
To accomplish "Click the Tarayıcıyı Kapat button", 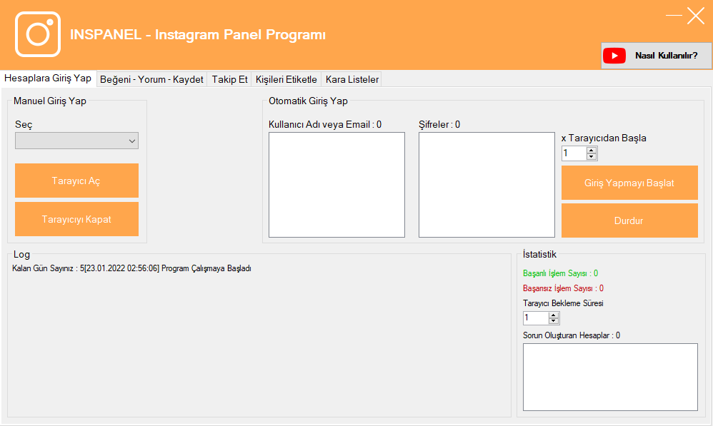I will click(x=77, y=219).
